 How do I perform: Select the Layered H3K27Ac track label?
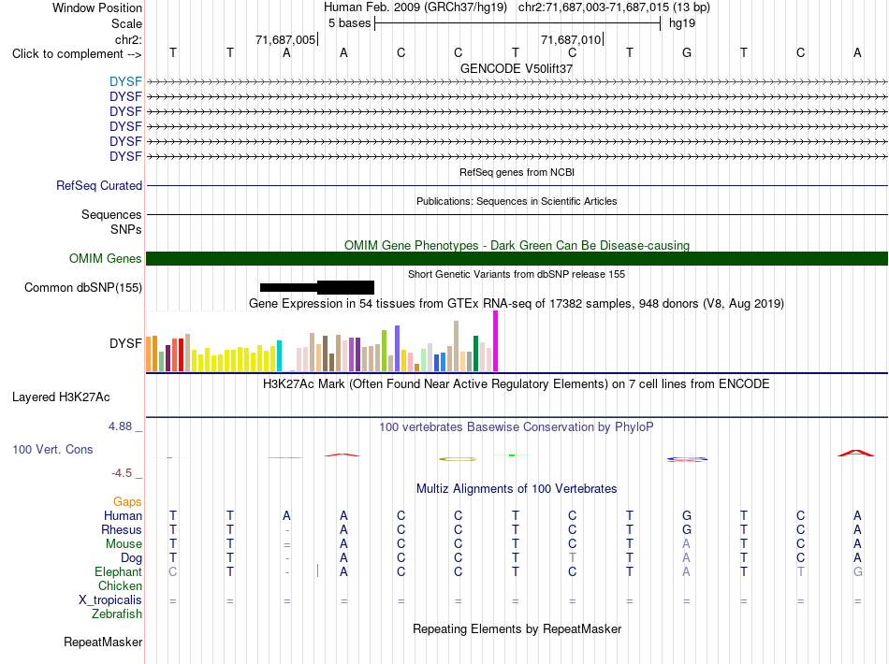[x=61, y=397]
